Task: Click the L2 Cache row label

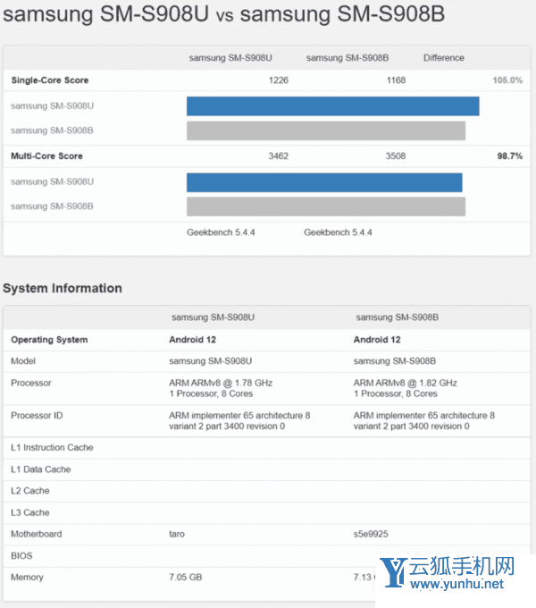Action: tap(30, 491)
